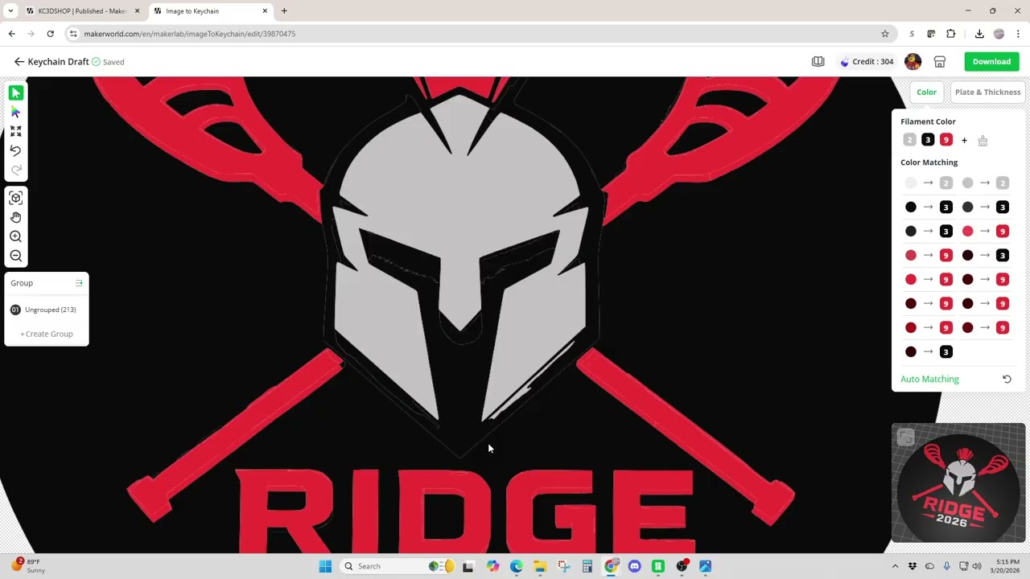Image resolution: width=1030 pixels, height=579 pixels.
Task: Open the tutorial book icon
Action: (x=818, y=62)
